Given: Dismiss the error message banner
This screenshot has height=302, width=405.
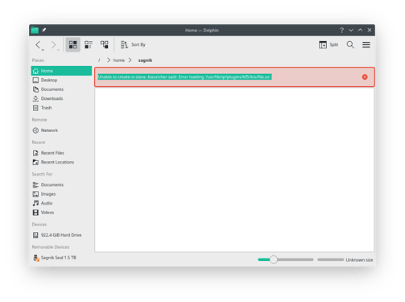Looking at the screenshot, I should pos(365,77).
